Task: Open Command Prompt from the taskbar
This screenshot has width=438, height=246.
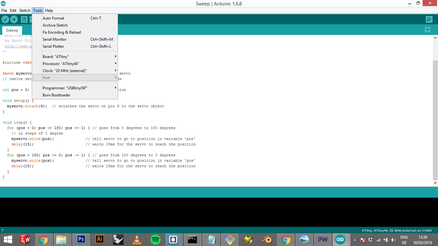Action: (x=193, y=239)
